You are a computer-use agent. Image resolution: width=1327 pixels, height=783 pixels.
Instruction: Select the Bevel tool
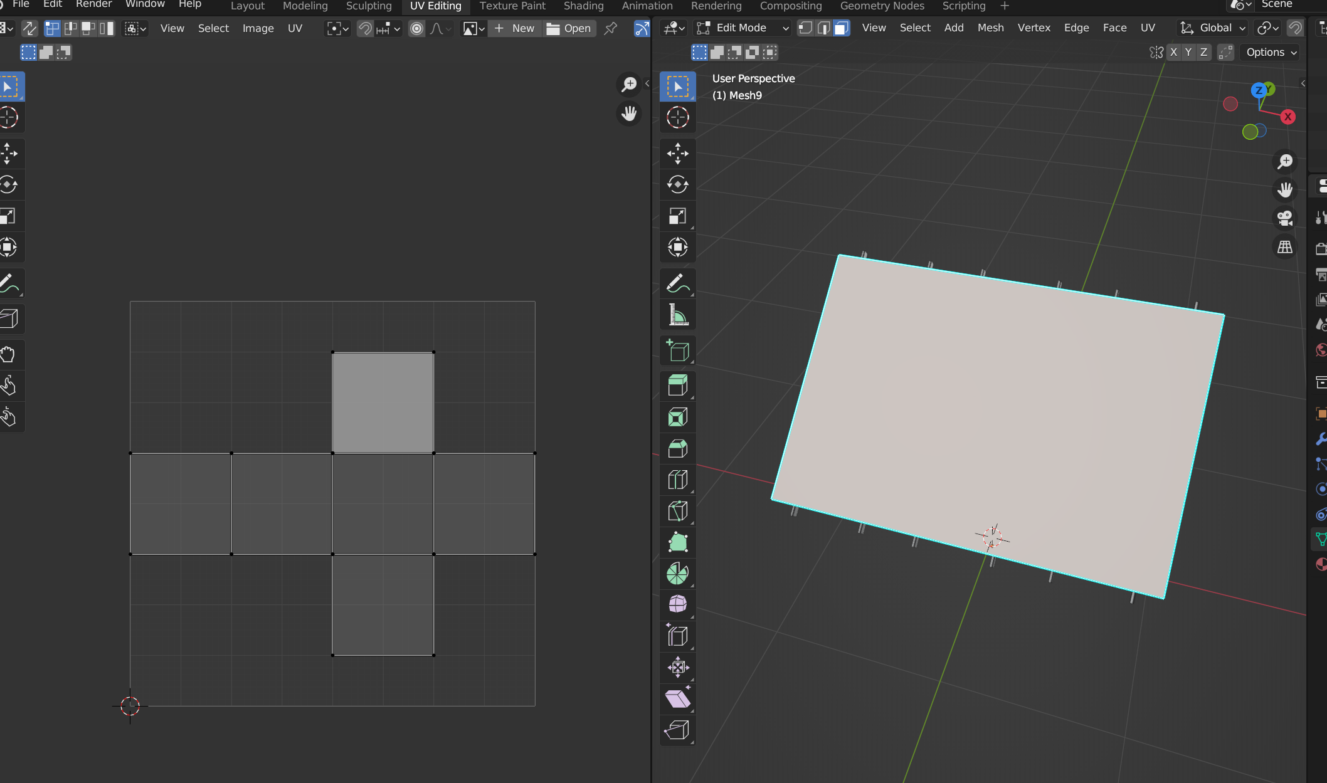677,448
